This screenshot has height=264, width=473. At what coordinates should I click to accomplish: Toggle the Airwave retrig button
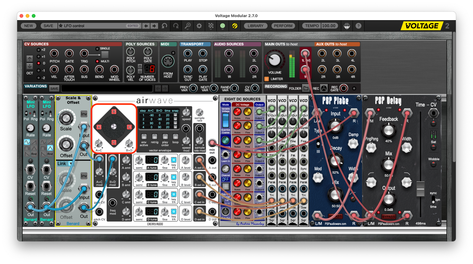(x=155, y=136)
